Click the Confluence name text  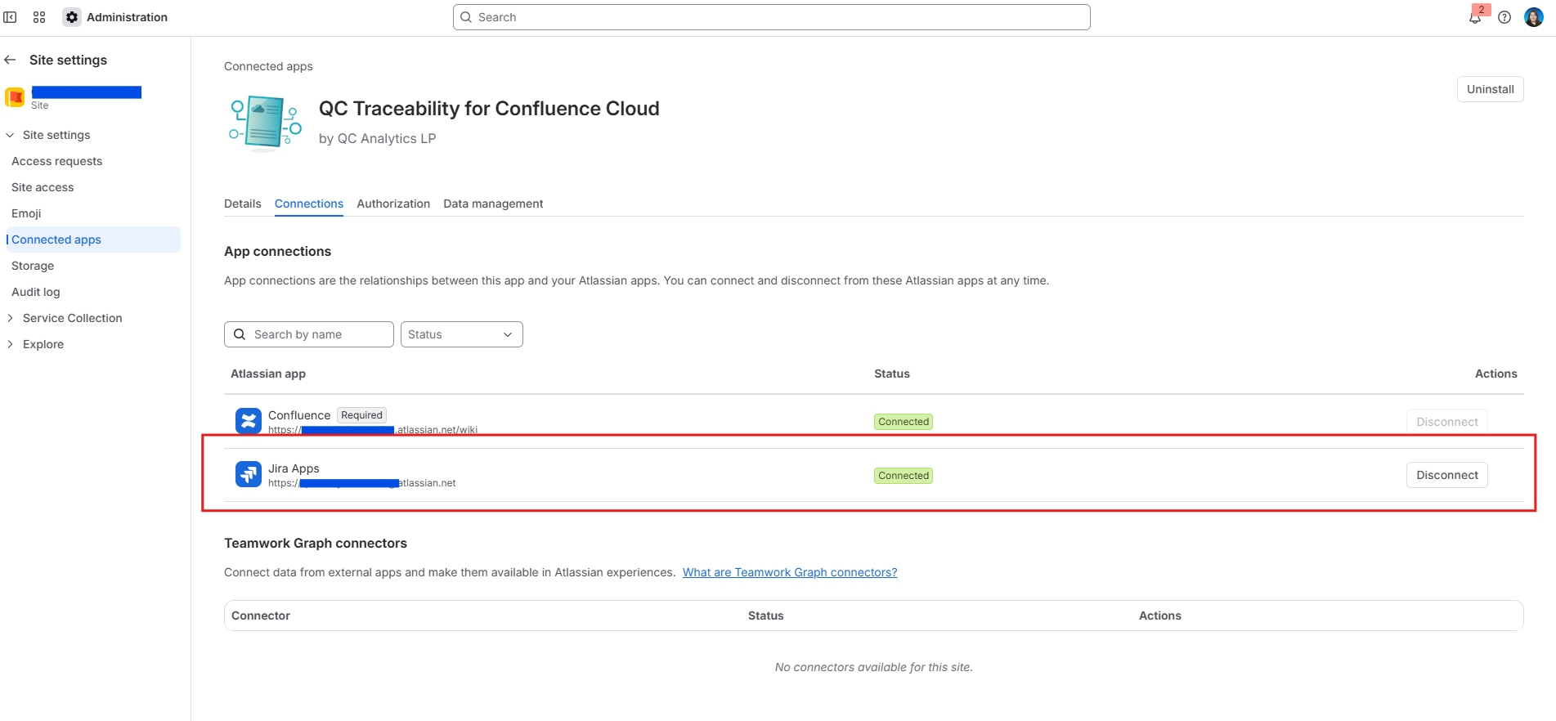click(x=299, y=415)
